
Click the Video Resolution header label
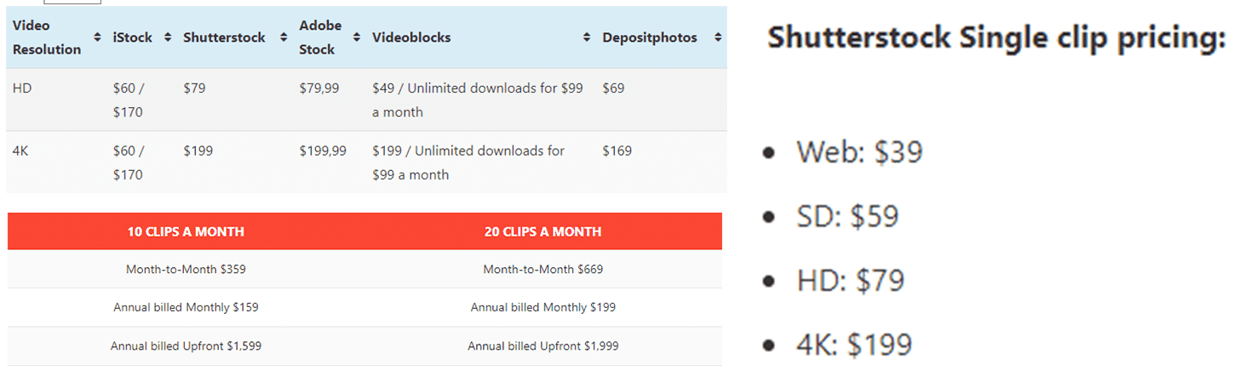click(47, 37)
